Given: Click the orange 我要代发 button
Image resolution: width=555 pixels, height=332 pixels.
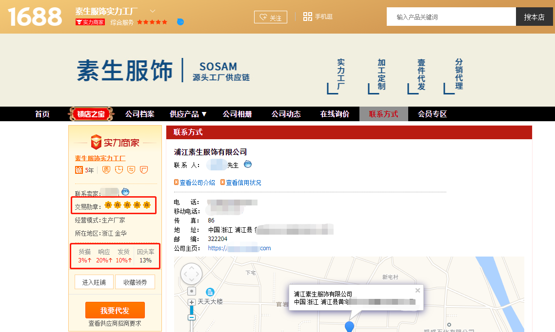Looking at the screenshot, I should tap(115, 310).
